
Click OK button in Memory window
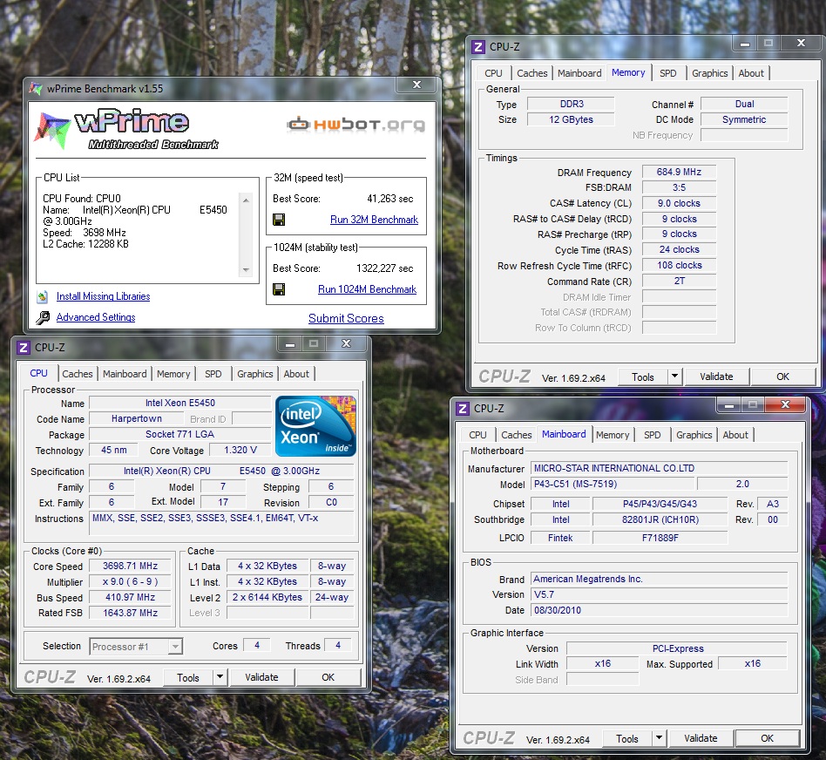click(782, 377)
